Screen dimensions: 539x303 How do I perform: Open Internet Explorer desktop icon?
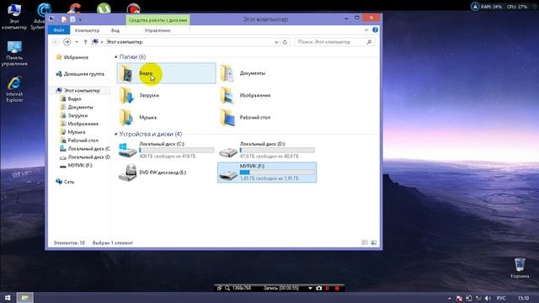click(14, 90)
